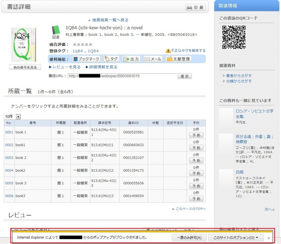
Task: Open holding detail link 0003
Action: coord(9,158)
